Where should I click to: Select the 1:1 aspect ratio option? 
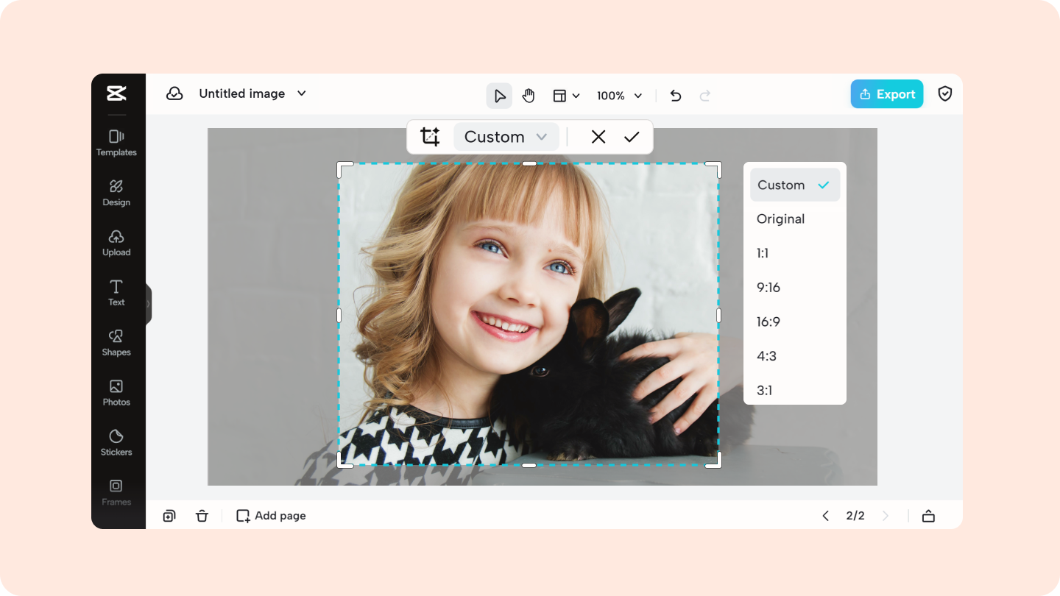[763, 253]
